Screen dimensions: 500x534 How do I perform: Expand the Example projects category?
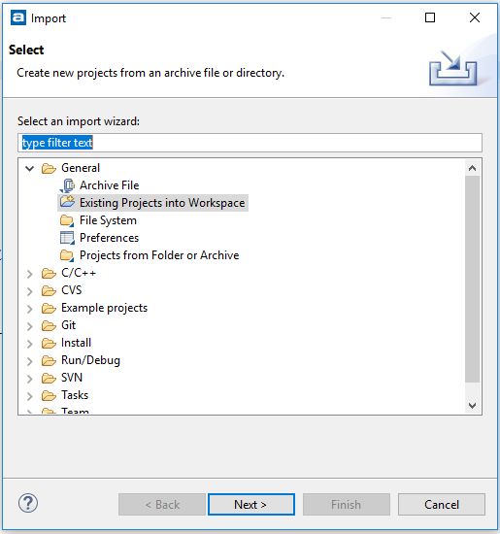30,309
